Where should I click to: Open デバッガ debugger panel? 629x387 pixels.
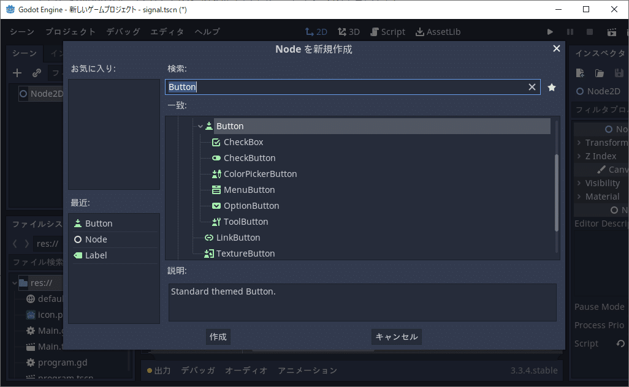pyautogui.click(x=198, y=370)
